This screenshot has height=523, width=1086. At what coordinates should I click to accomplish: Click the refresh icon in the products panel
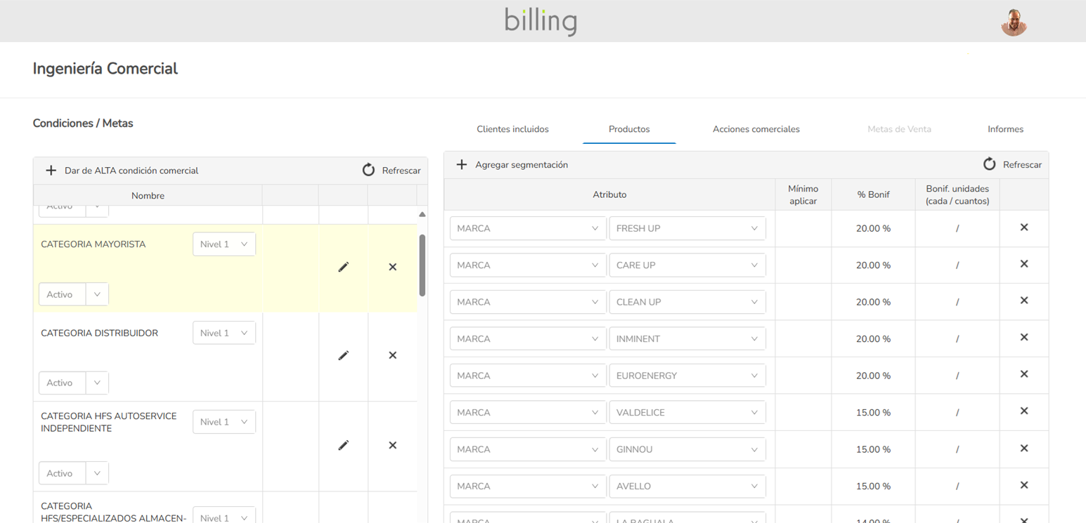click(990, 164)
